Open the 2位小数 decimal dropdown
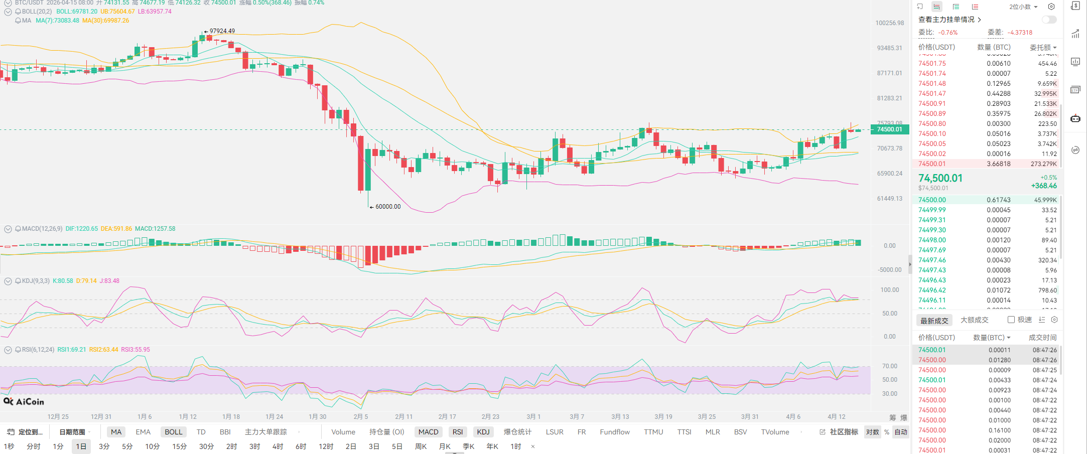 tap(1023, 7)
